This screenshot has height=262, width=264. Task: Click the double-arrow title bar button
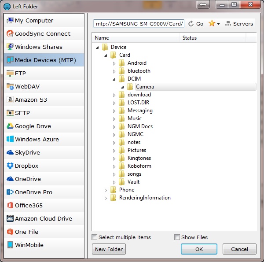pos(203,4)
